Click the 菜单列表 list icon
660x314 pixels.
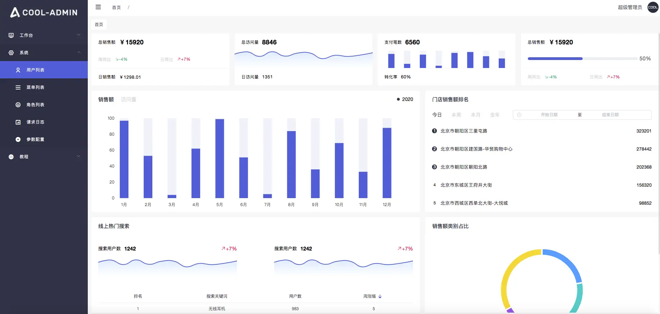[x=18, y=87]
